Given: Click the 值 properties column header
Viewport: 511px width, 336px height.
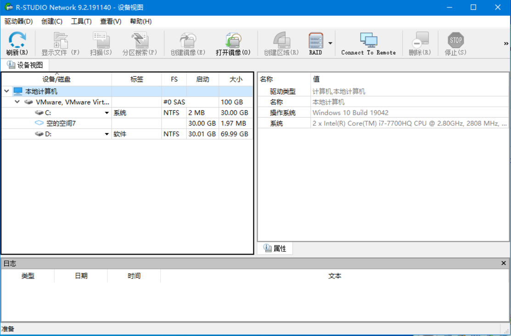Looking at the screenshot, I should 410,79.
